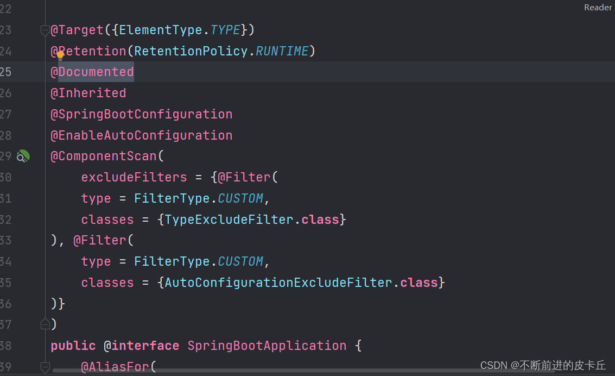Click the Spring bean search gutter icon
Screen dimensions: 615x376
[x=23, y=156]
